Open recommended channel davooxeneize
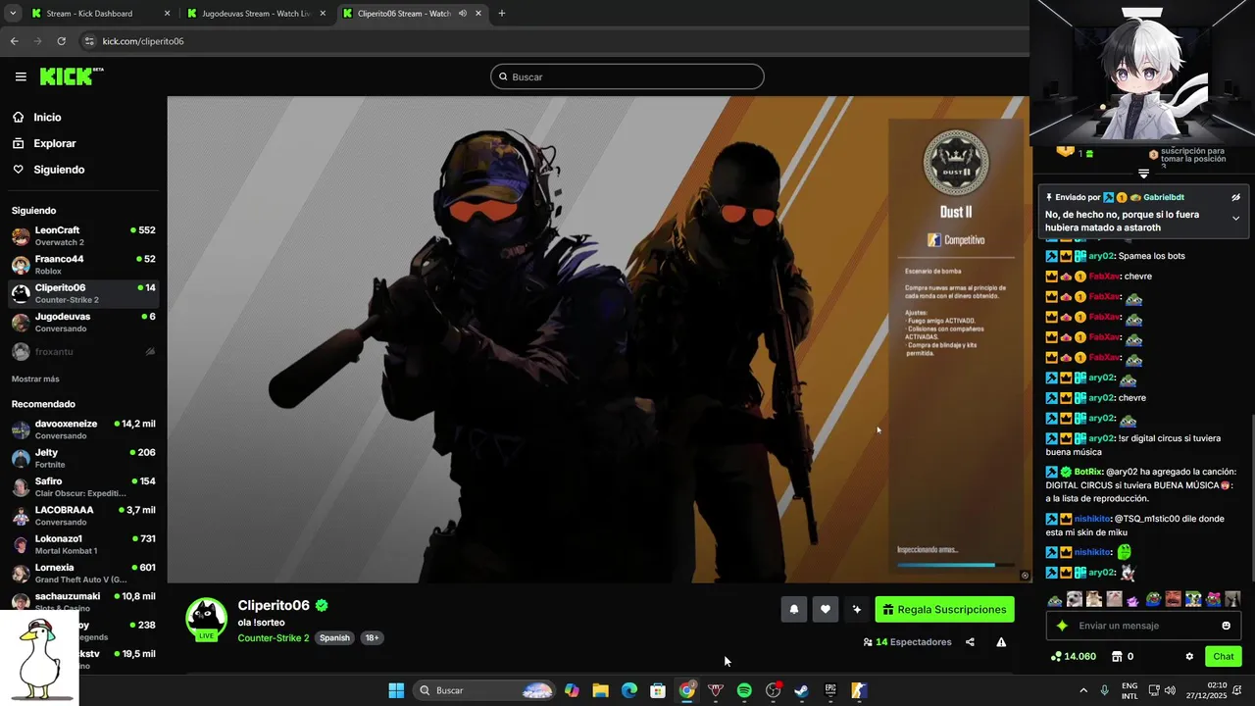The width and height of the screenshot is (1255, 706). click(x=83, y=429)
